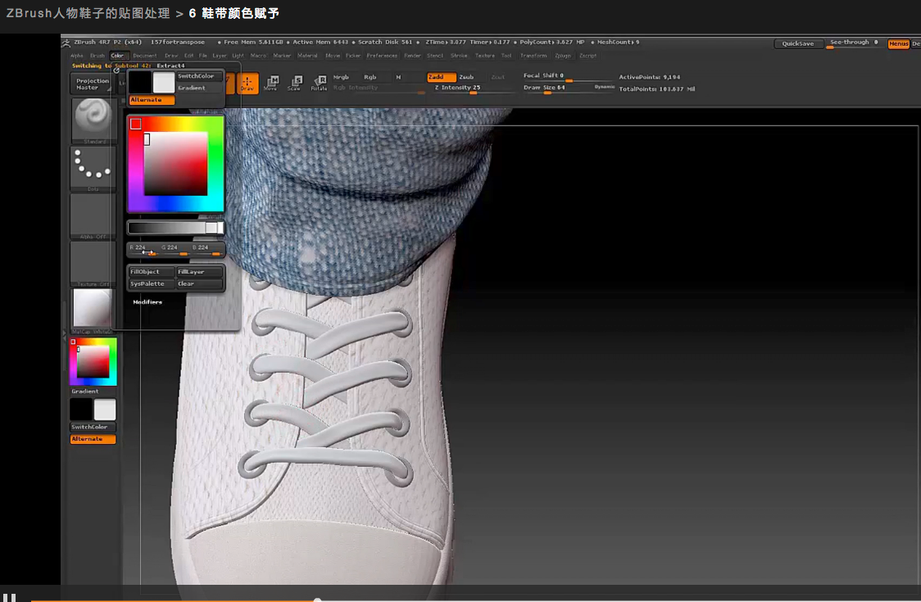Click the ZBrush logo icon
This screenshot has height=602, width=921.
click(66, 43)
